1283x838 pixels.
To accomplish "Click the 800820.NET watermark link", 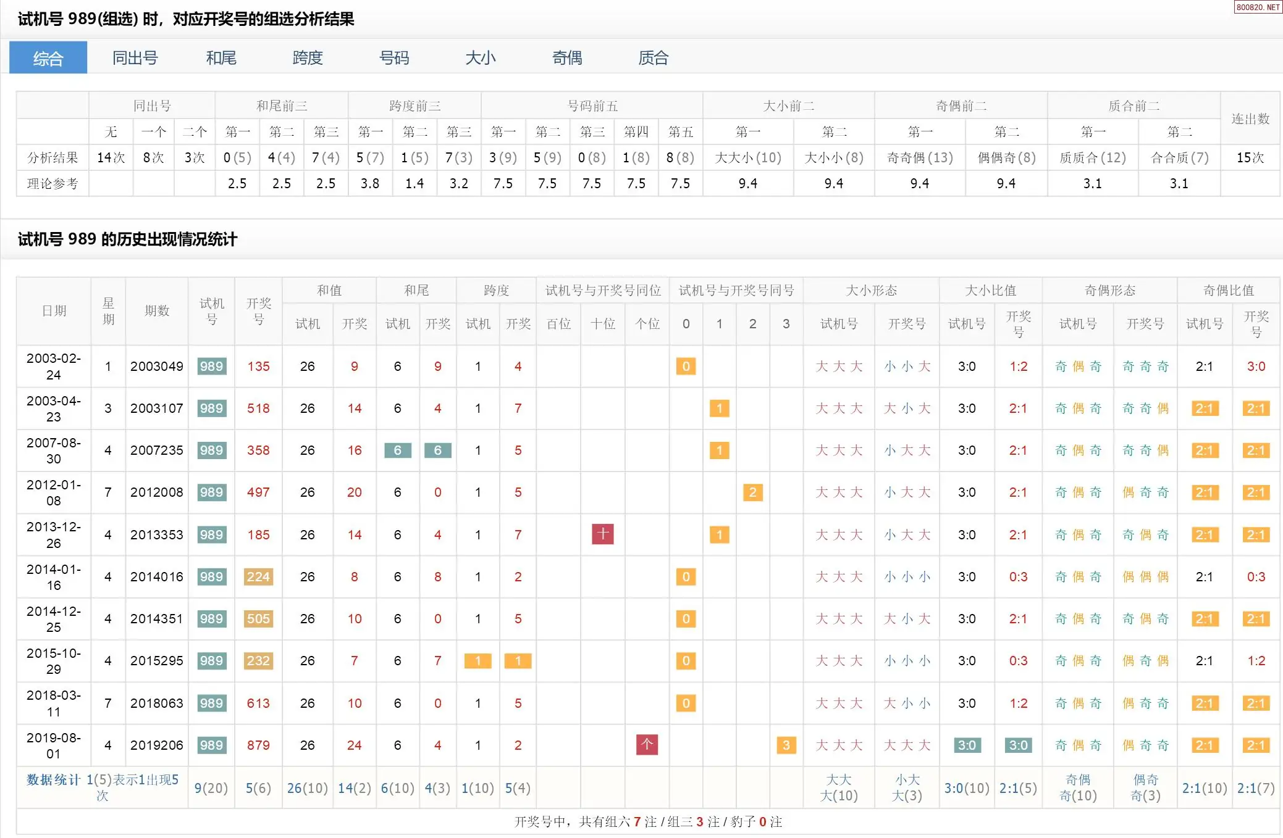I will (x=1258, y=7).
